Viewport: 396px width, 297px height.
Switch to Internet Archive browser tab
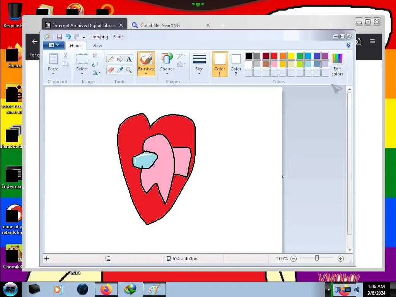coord(84,25)
